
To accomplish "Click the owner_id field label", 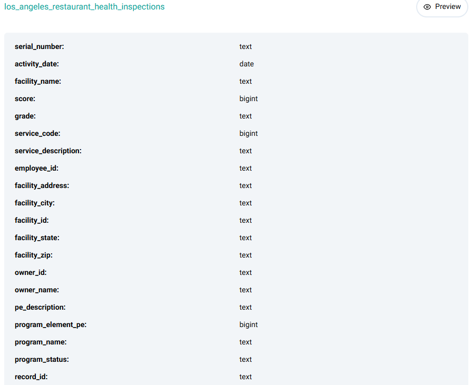I will (x=31, y=273).
